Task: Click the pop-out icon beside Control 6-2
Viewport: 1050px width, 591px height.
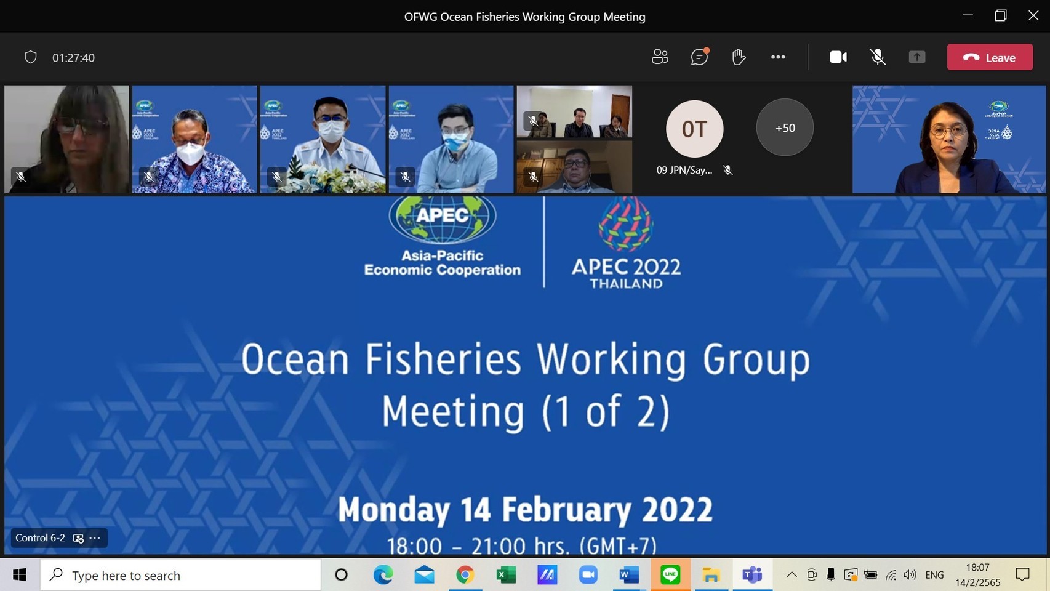Action: coord(78,538)
